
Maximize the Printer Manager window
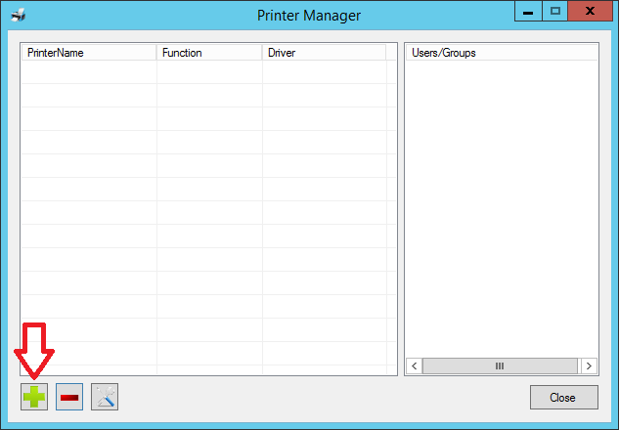click(554, 11)
